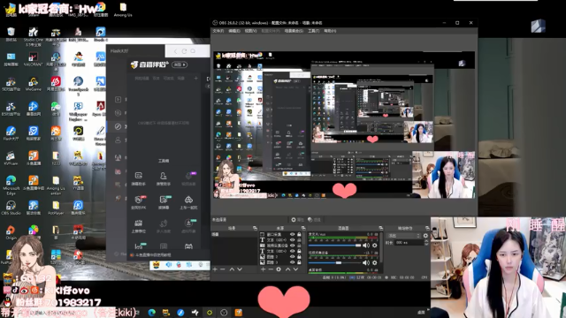Move the scene up in the list

[232, 269]
